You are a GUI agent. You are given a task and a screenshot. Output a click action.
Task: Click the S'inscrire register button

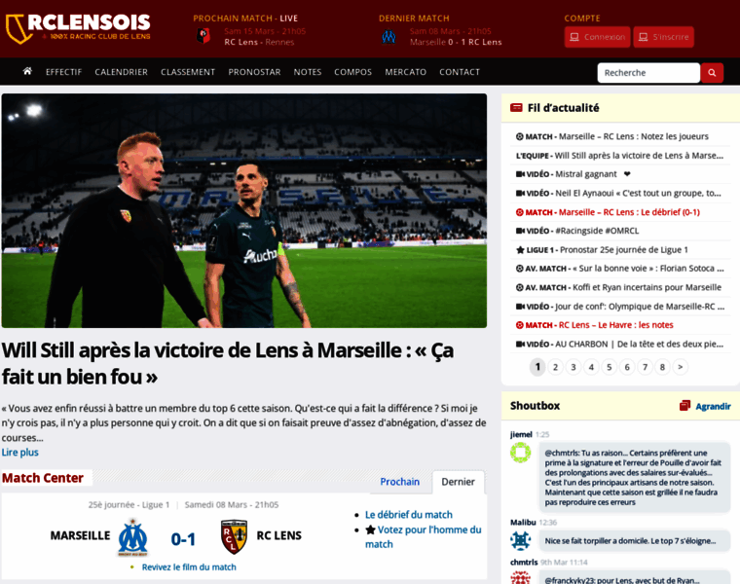pyautogui.click(x=663, y=37)
